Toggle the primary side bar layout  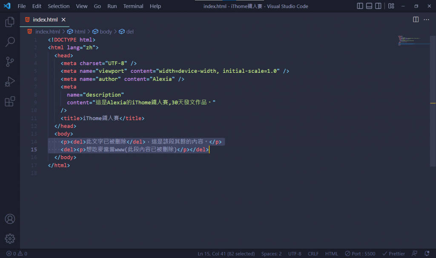[x=360, y=6]
